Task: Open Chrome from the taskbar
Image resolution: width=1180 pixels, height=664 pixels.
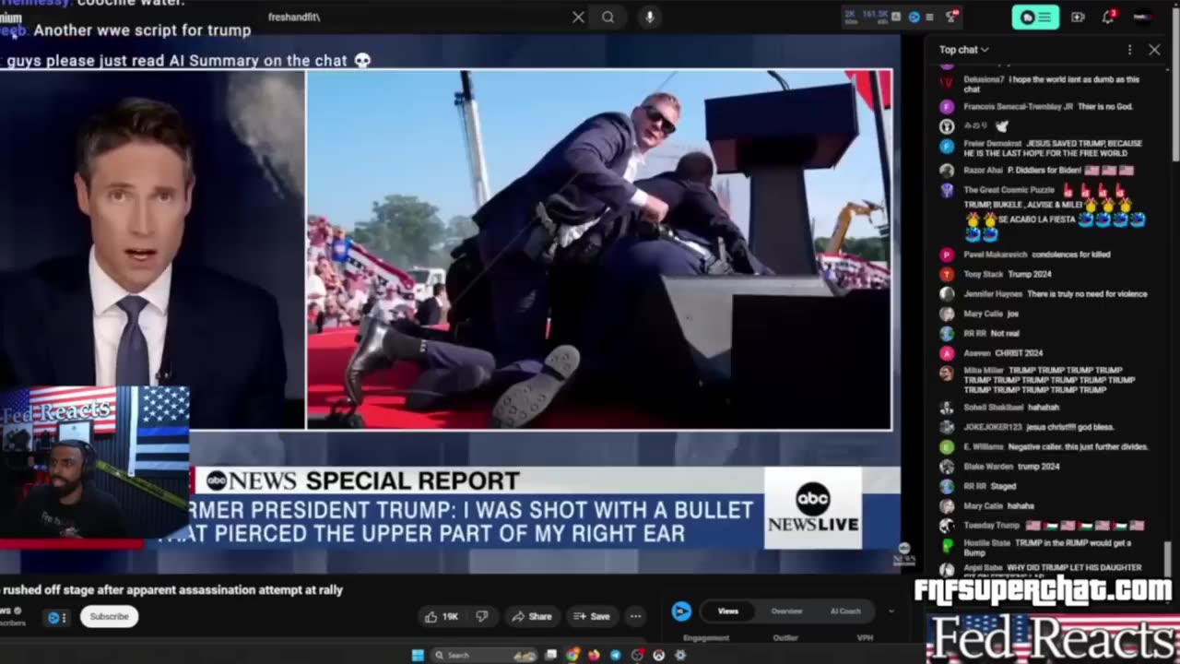Action: pos(572,655)
